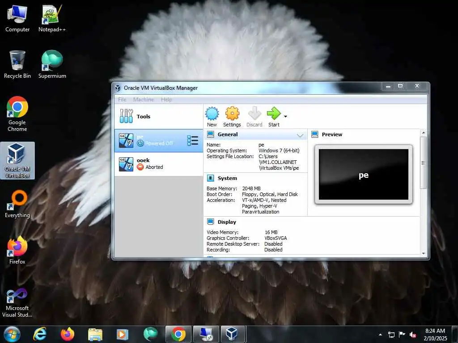This screenshot has height=343, width=458.
Task: Select the Tools entry in VirtualBox sidebar
Action: point(159,117)
